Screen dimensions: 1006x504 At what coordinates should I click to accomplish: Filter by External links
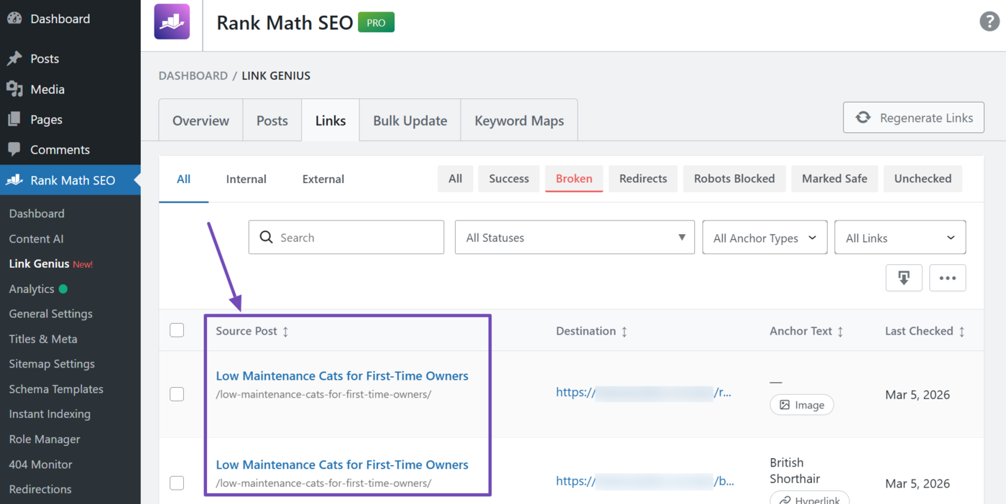tap(323, 179)
